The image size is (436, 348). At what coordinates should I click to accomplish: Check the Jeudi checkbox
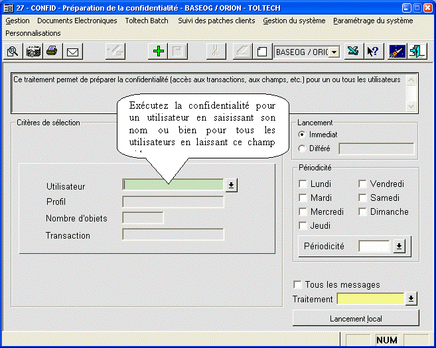tap(303, 225)
